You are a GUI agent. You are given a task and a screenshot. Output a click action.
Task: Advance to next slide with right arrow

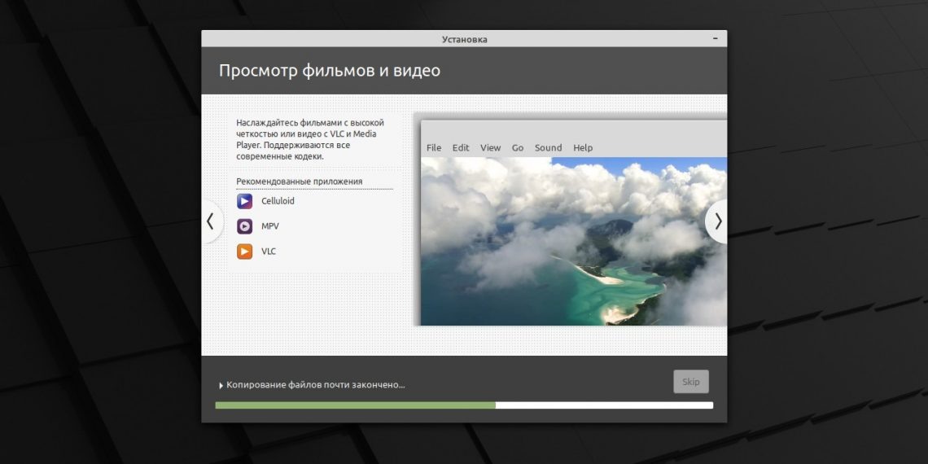717,221
